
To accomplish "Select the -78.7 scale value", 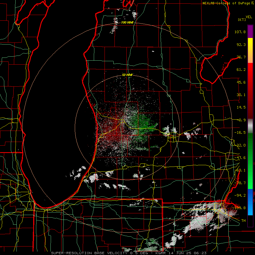I will coord(240,183).
